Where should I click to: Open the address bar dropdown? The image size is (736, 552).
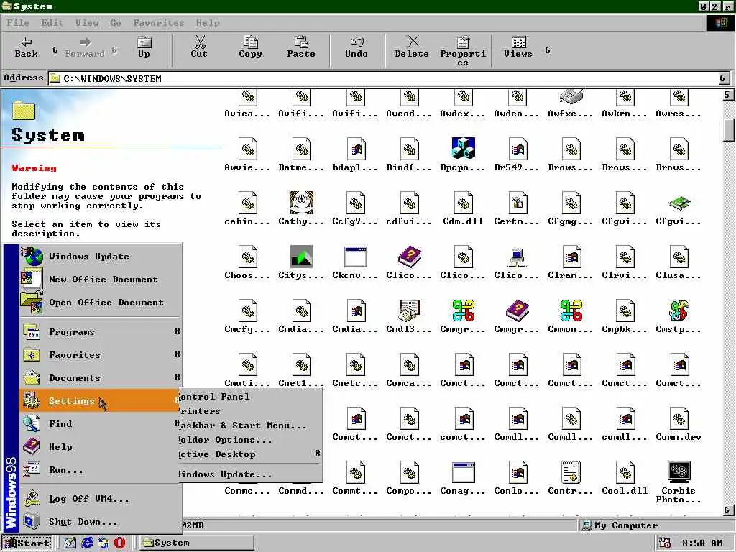(723, 78)
